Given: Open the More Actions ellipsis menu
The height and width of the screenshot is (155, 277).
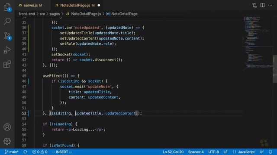Looking at the screenshot, I should 270,5.
